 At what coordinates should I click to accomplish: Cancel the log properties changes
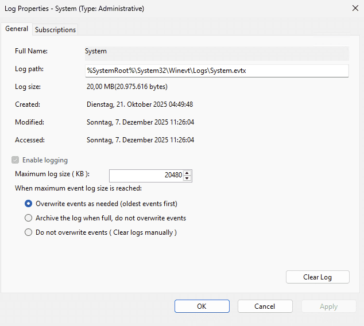pyautogui.click(x=265, y=306)
